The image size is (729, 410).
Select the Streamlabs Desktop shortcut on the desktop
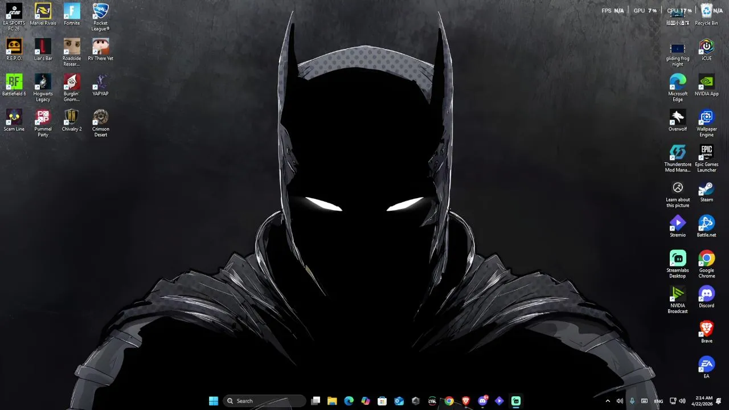point(678,264)
